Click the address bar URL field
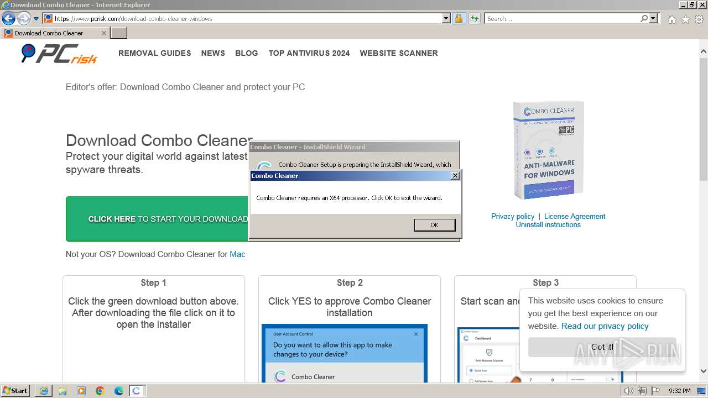This screenshot has width=708, height=398. [x=242, y=18]
